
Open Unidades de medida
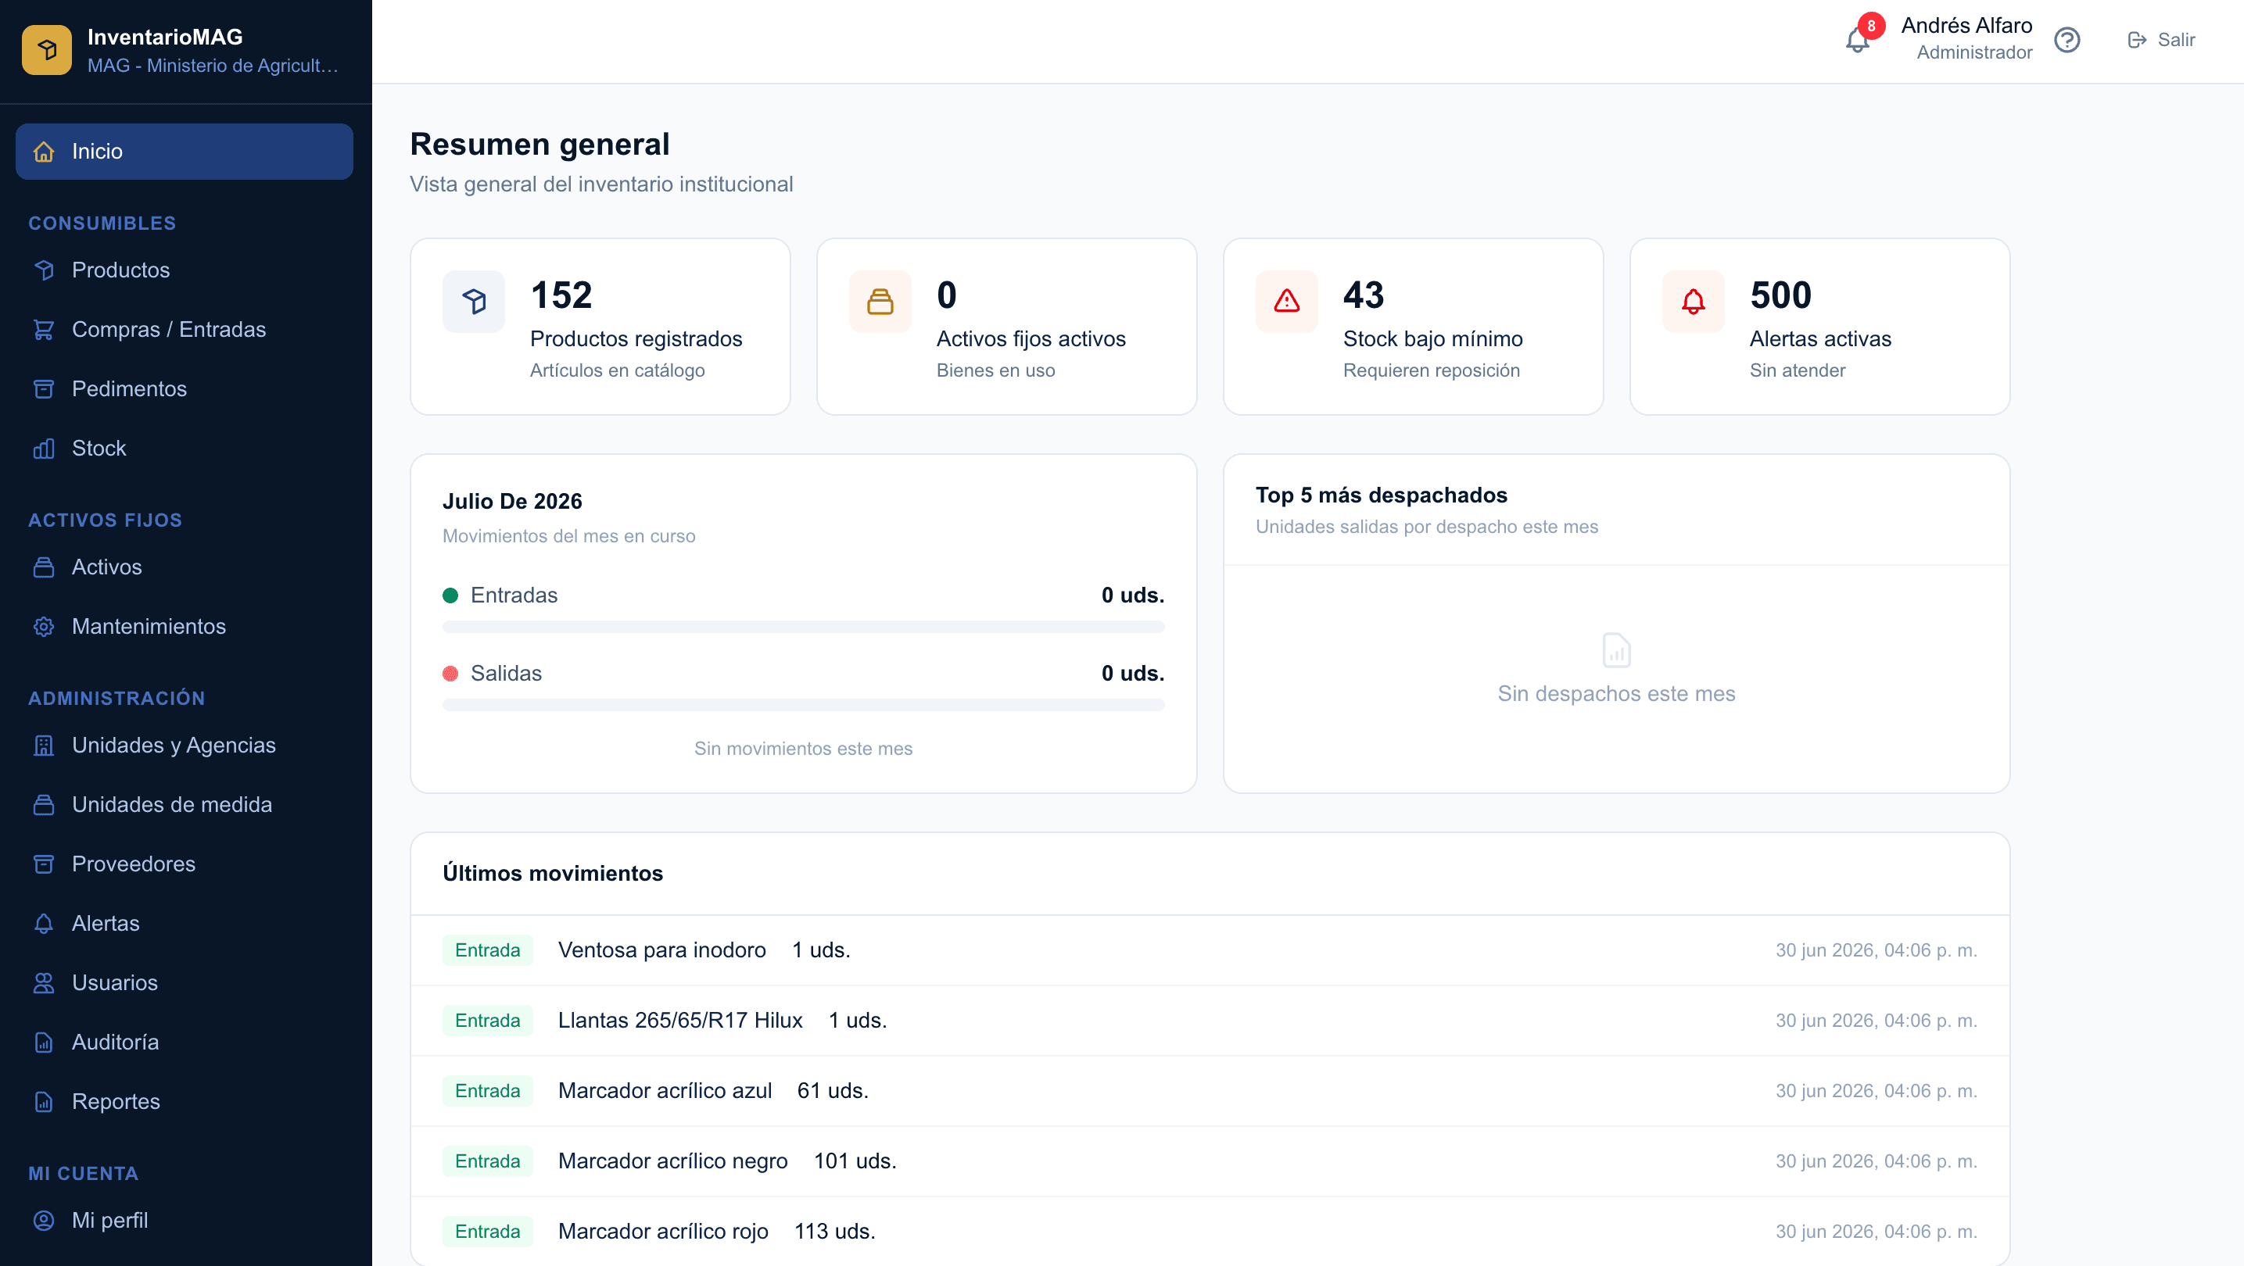[x=185, y=804]
